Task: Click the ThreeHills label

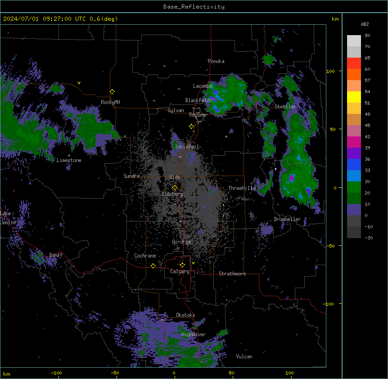Action: 242,188
